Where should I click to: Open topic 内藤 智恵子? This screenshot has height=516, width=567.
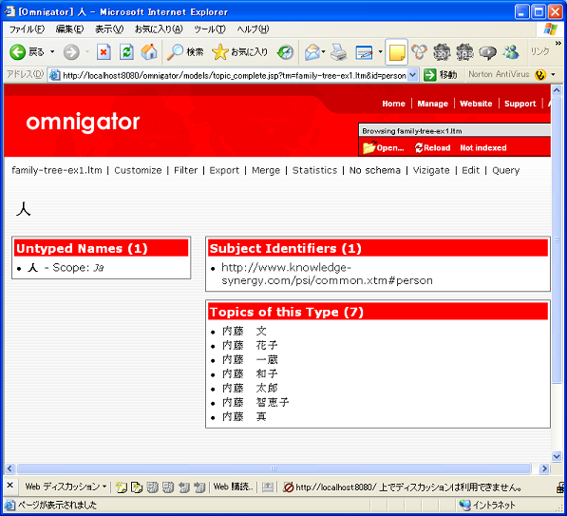click(255, 402)
